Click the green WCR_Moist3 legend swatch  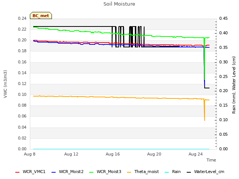[x=91, y=172]
